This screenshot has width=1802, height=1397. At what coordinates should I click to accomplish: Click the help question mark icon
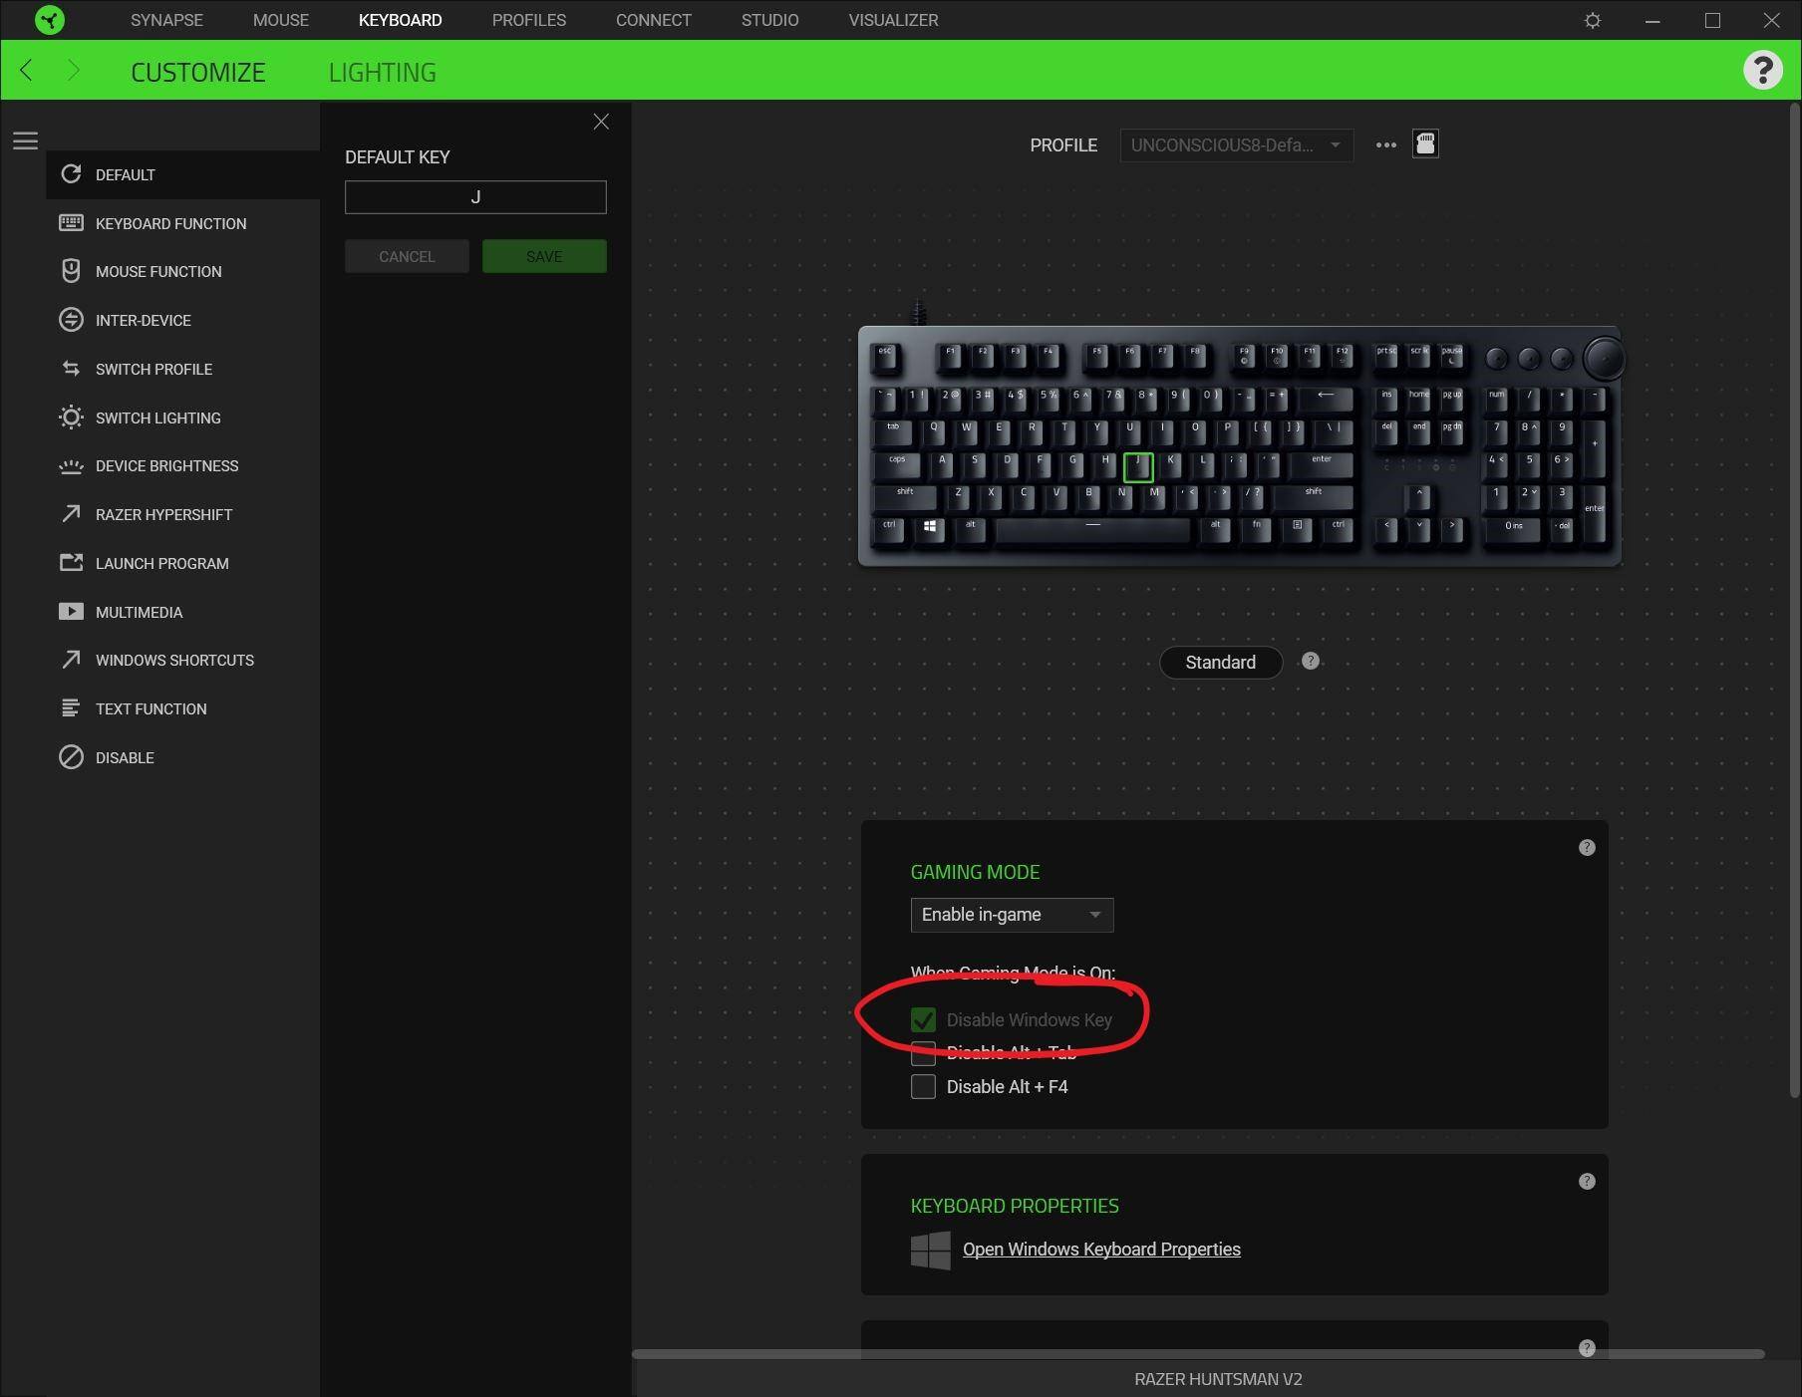click(x=1761, y=70)
